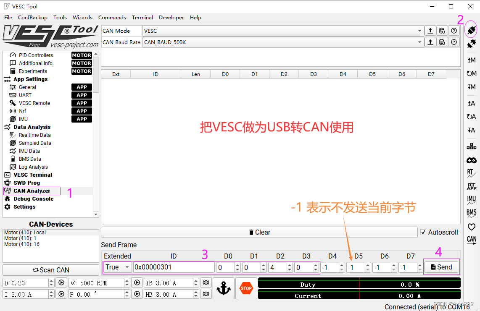Open help for CAN Baud Rate
Screen dimensions: 480x311
[x=454, y=42]
